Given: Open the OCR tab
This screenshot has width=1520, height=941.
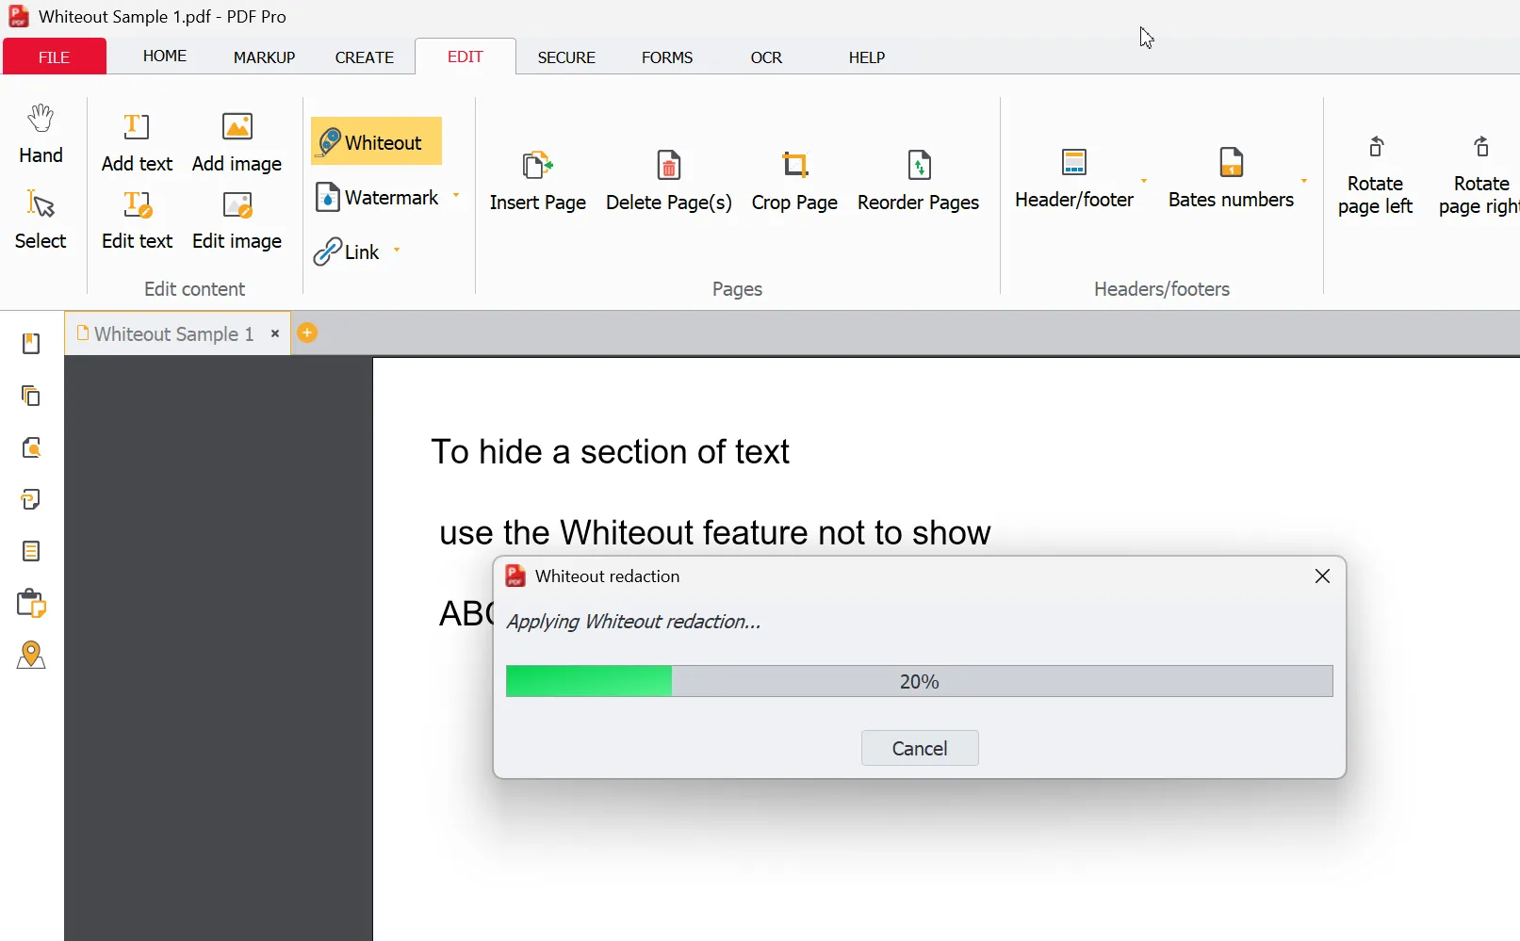Looking at the screenshot, I should [766, 57].
